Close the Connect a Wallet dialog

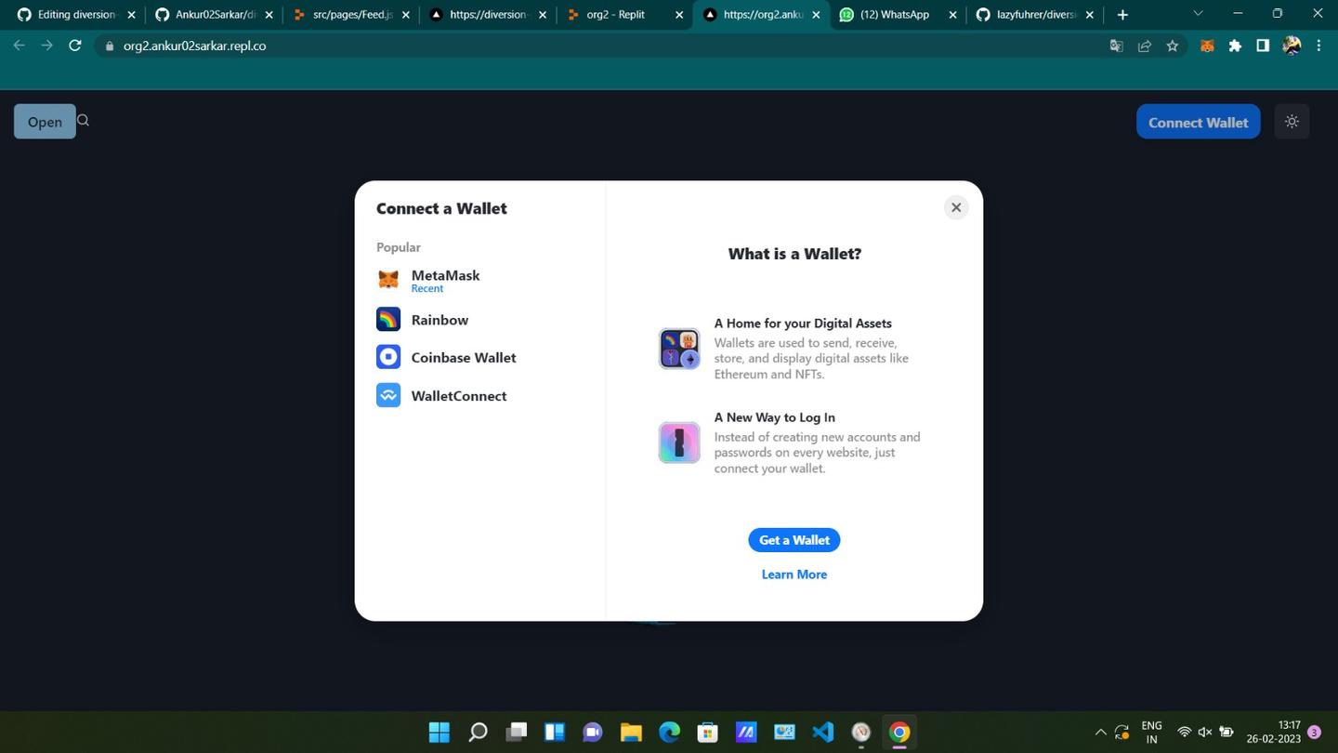click(956, 207)
